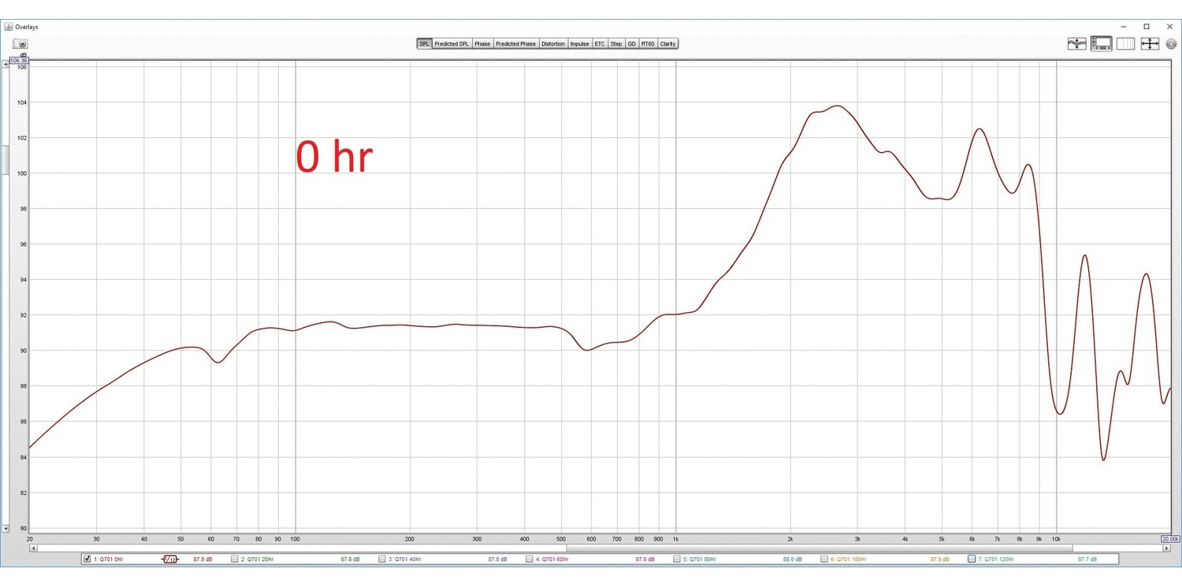The image size is (1182, 587).
Task: Enable the Q701 80Hr trace
Action: click(677, 559)
